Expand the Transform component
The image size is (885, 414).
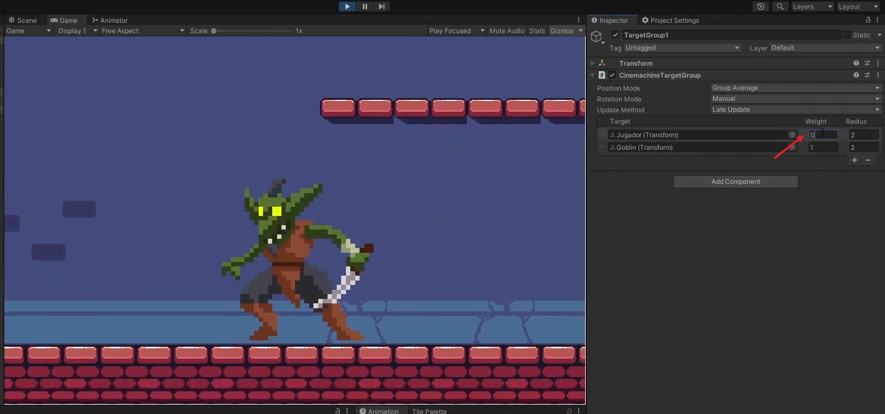tap(592, 63)
